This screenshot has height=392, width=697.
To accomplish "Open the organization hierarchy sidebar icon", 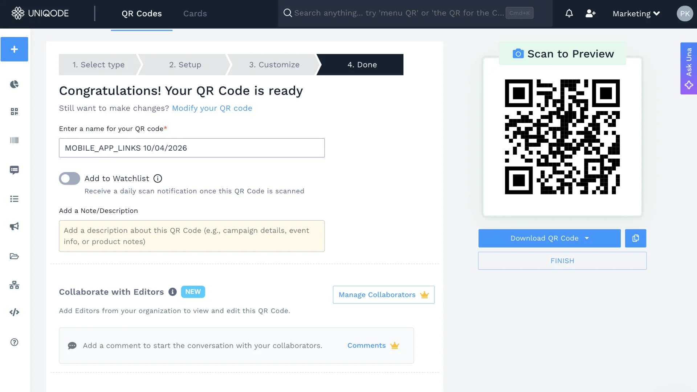I will tap(14, 285).
